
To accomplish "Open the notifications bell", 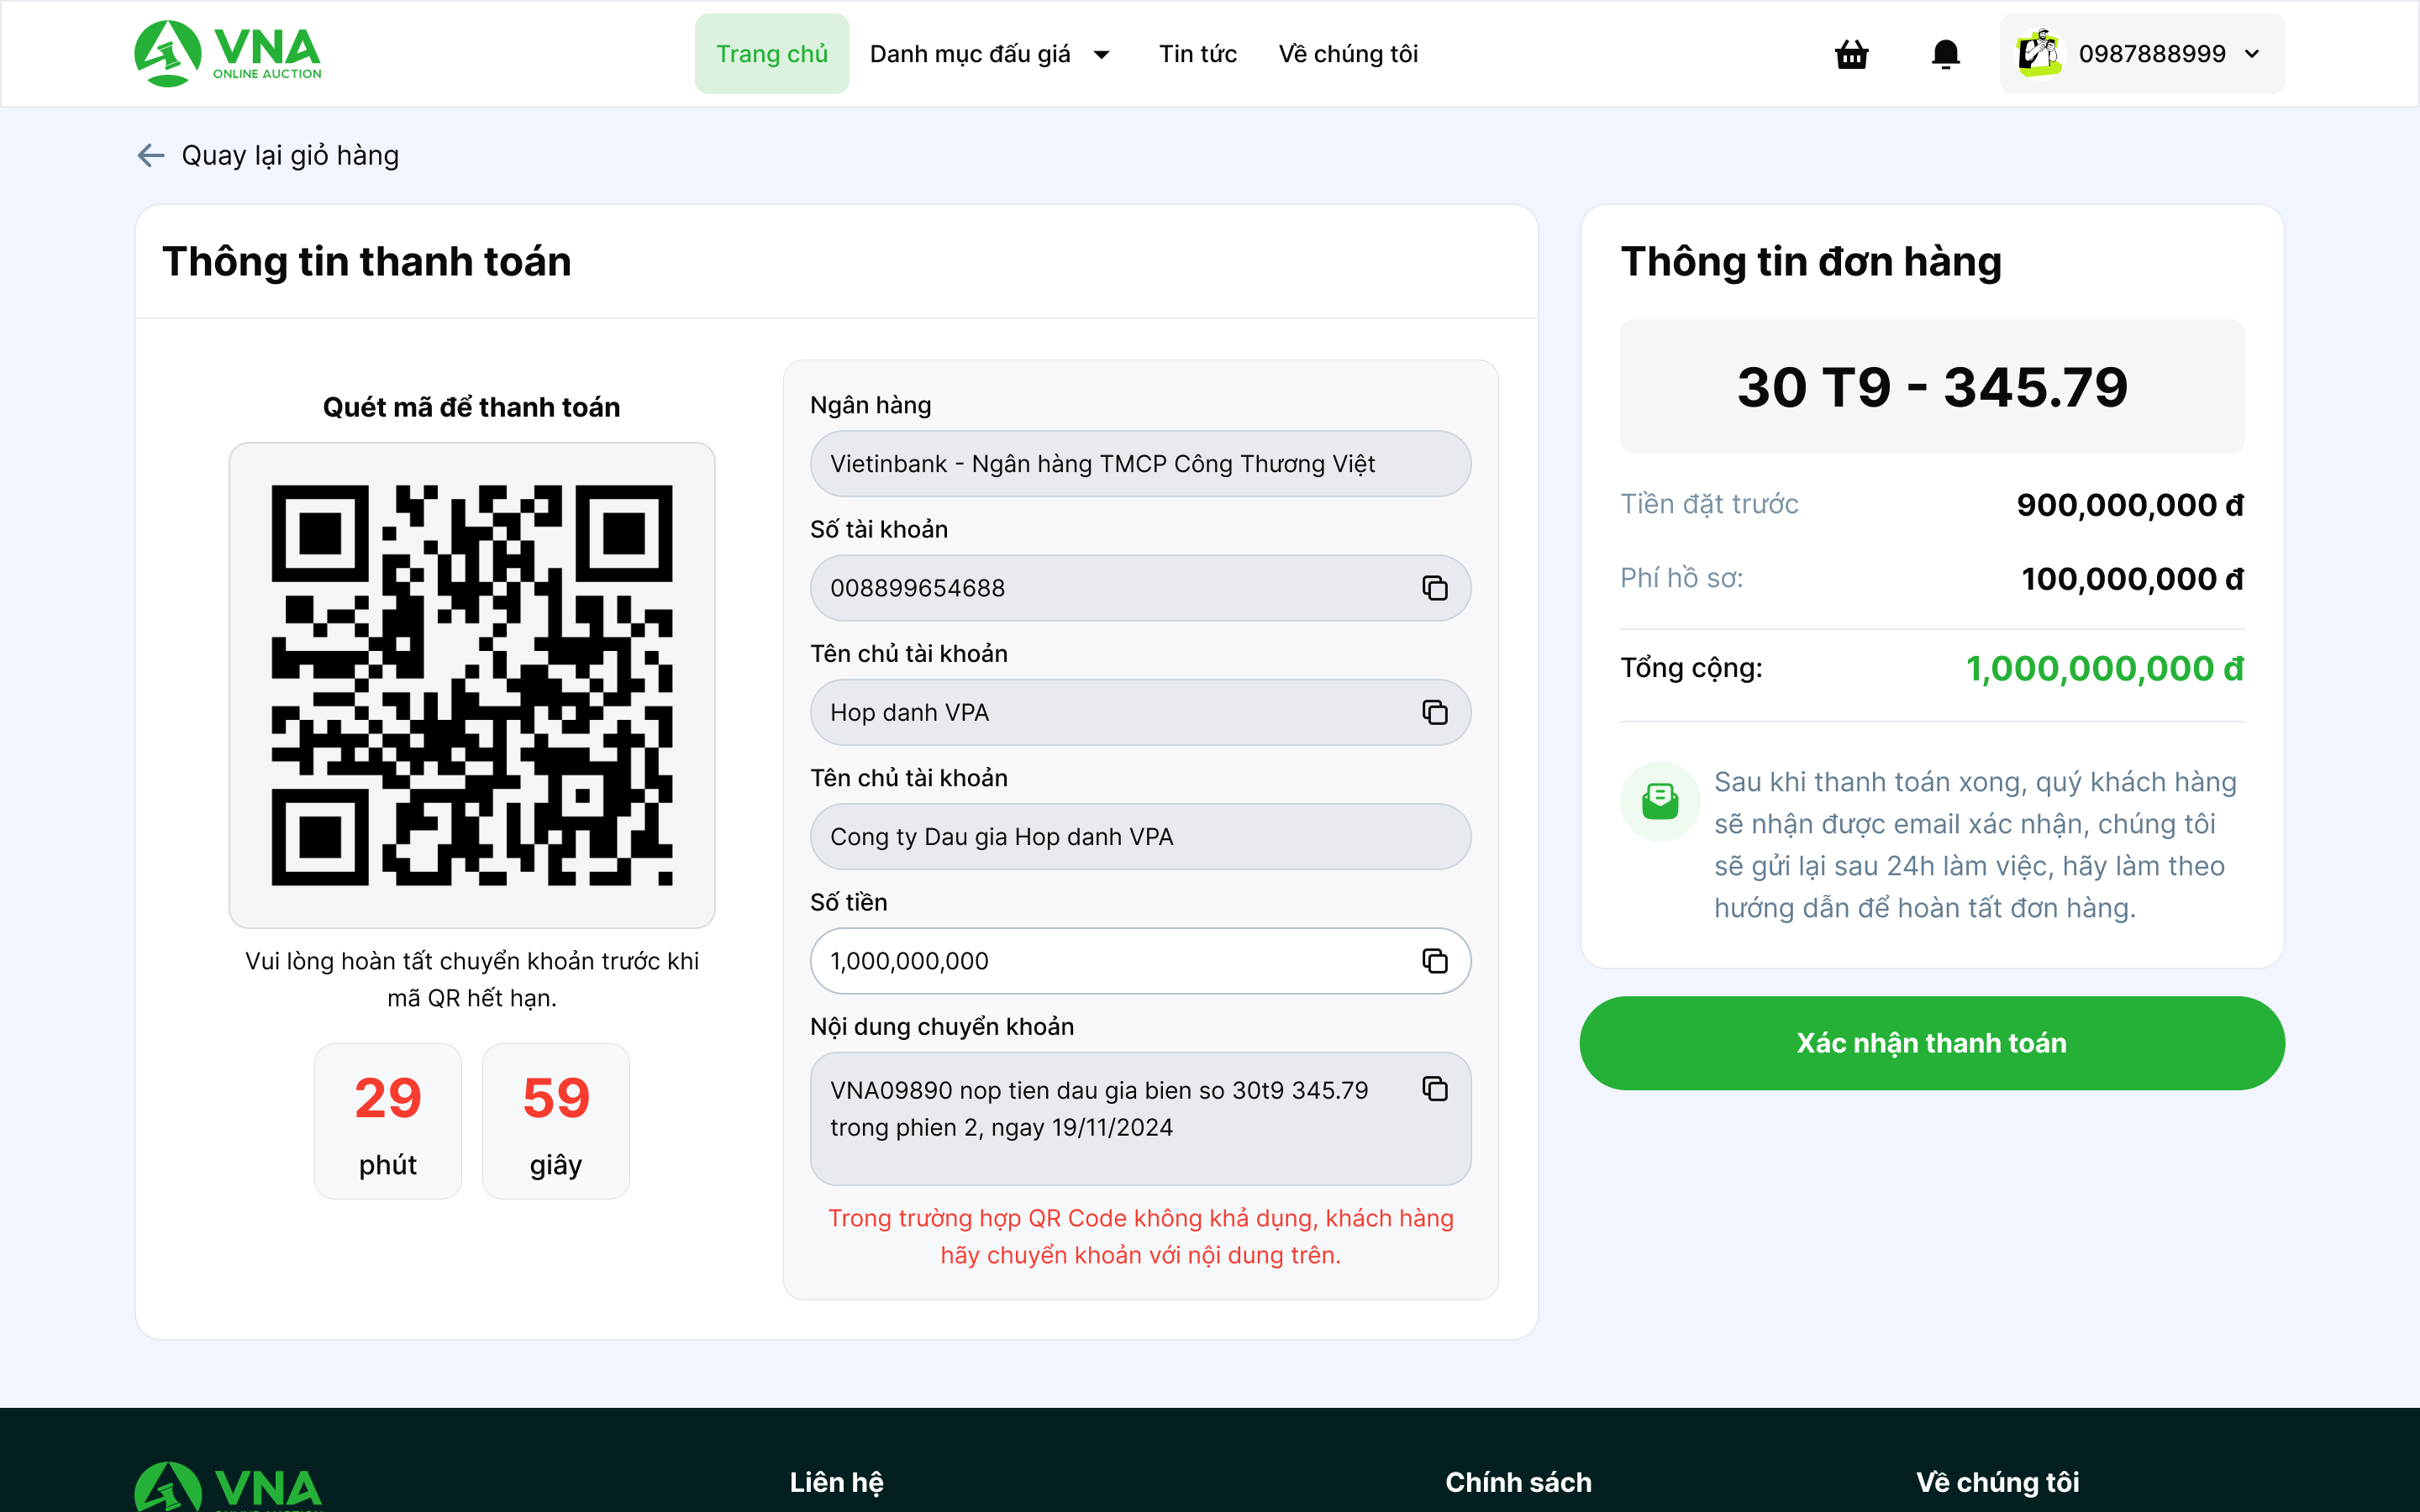I will (1945, 54).
